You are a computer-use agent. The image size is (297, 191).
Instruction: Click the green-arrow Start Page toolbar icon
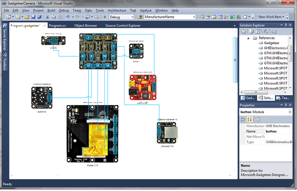click(232, 17)
